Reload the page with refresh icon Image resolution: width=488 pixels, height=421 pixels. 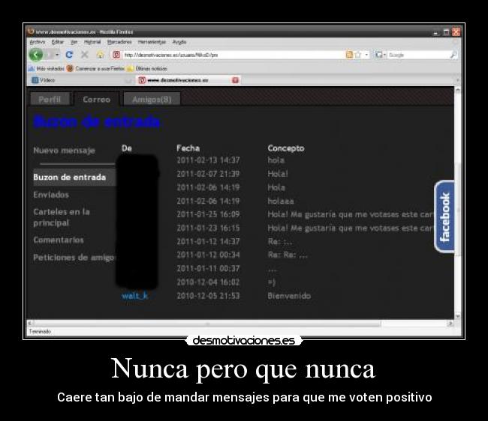[69, 55]
